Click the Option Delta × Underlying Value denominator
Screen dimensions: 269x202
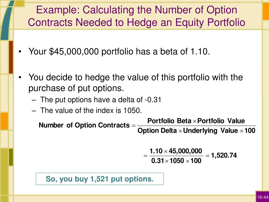[x=196, y=131]
